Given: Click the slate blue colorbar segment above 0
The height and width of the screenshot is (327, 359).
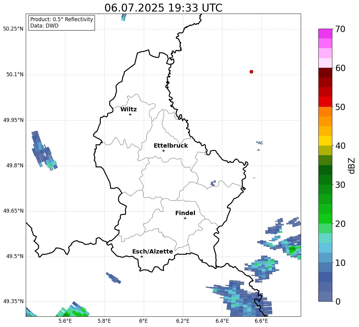Looking at the screenshot, I should coord(325,296).
